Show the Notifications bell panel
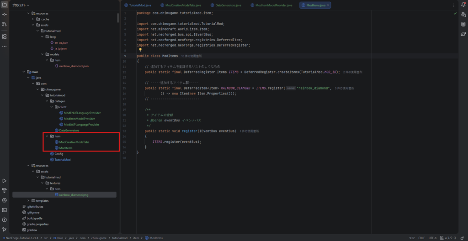This screenshot has width=468, height=241. 463,5
